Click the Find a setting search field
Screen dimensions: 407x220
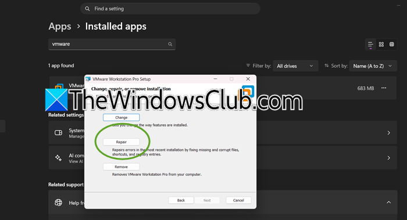(170, 9)
